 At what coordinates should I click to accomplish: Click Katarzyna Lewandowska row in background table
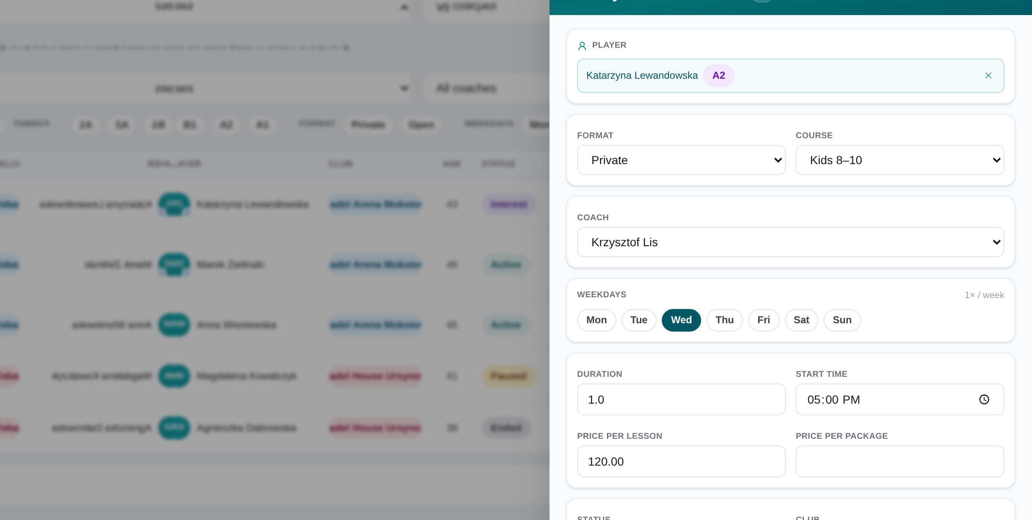(x=275, y=204)
